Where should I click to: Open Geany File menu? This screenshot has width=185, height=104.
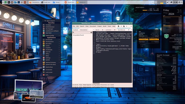(x=74, y=26)
